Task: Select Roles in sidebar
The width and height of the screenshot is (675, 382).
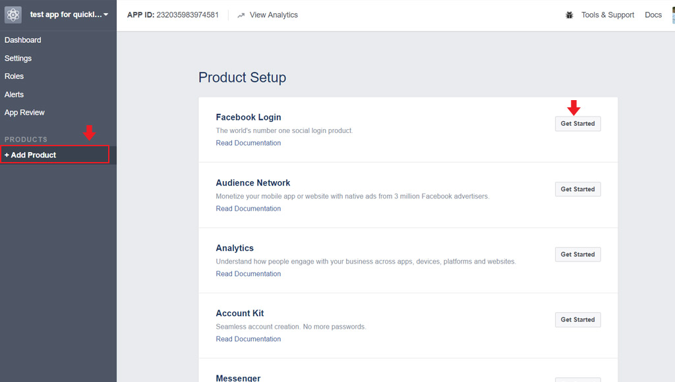Action: tap(15, 76)
